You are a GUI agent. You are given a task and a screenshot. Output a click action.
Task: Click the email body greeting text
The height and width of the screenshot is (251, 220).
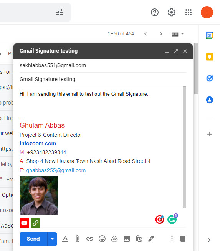84,94
